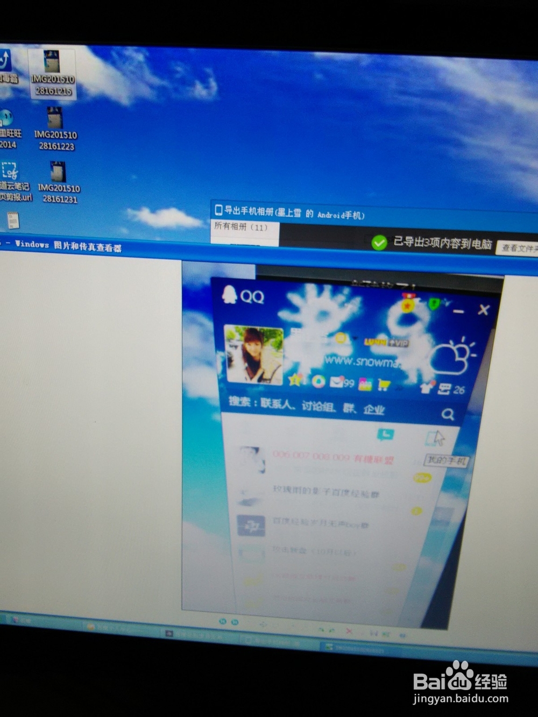Click the QQ search magnifier icon

(448, 414)
